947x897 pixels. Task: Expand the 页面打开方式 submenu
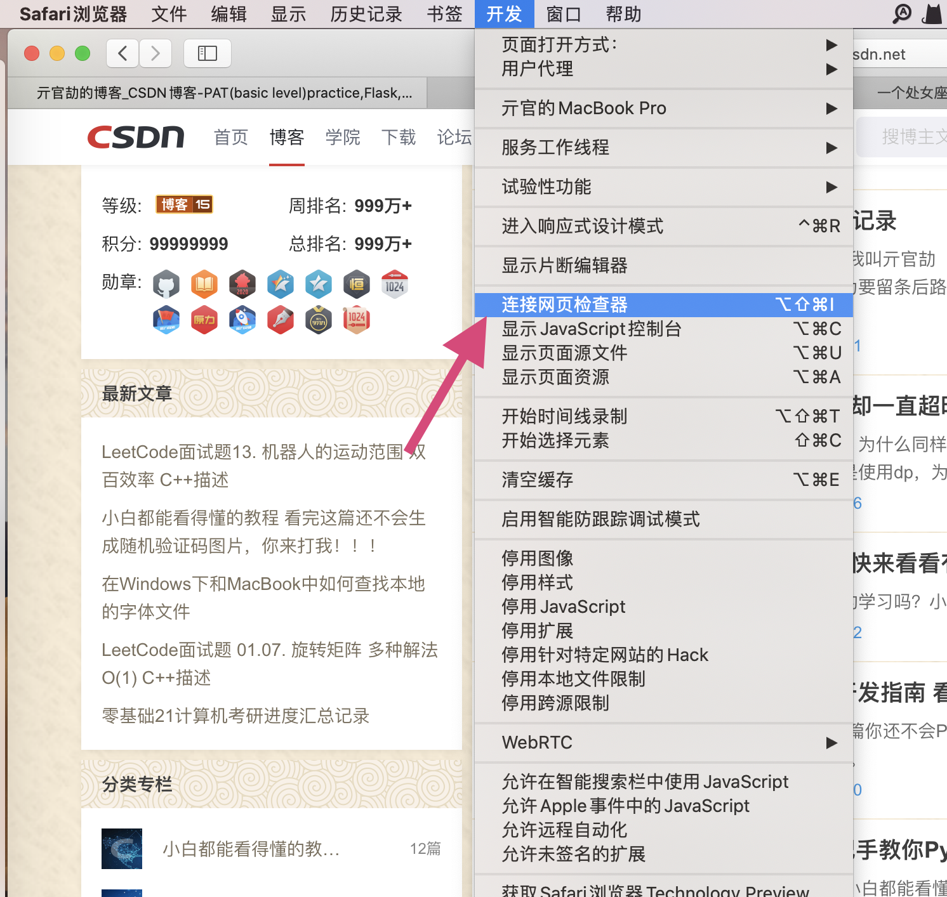click(663, 44)
